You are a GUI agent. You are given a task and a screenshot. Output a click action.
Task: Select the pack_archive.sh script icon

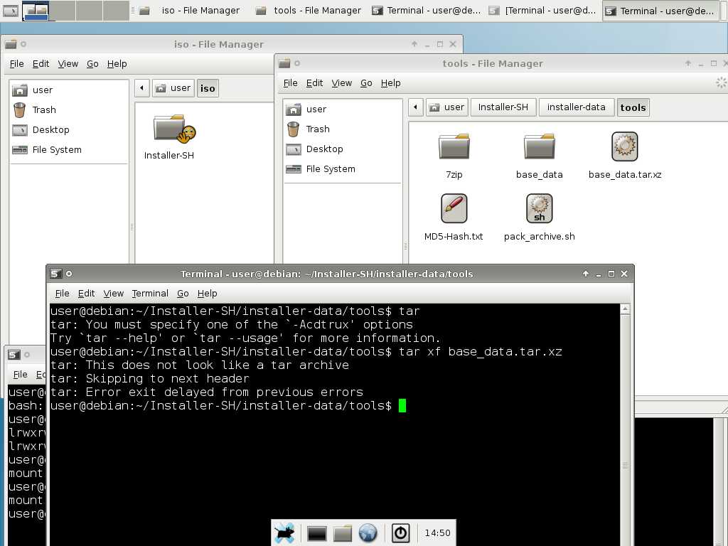tap(539, 209)
